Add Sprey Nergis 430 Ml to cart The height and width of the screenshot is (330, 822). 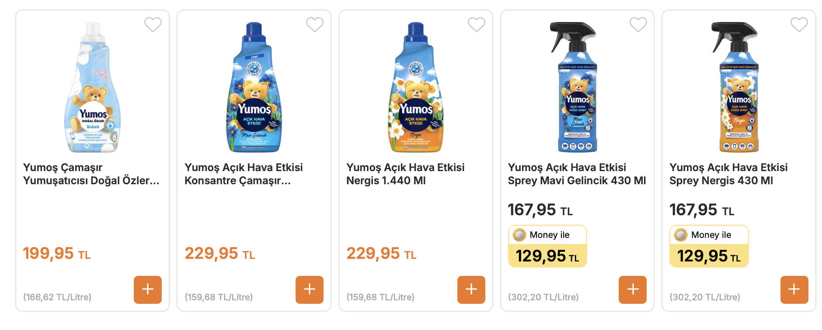pyautogui.click(x=794, y=289)
